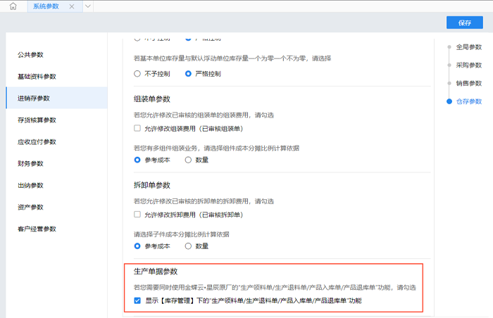This screenshot has height=318, width=493.
Task: Go to 财务参数 in the left menu
Action: pyautogui.click(x=30, y=163)
